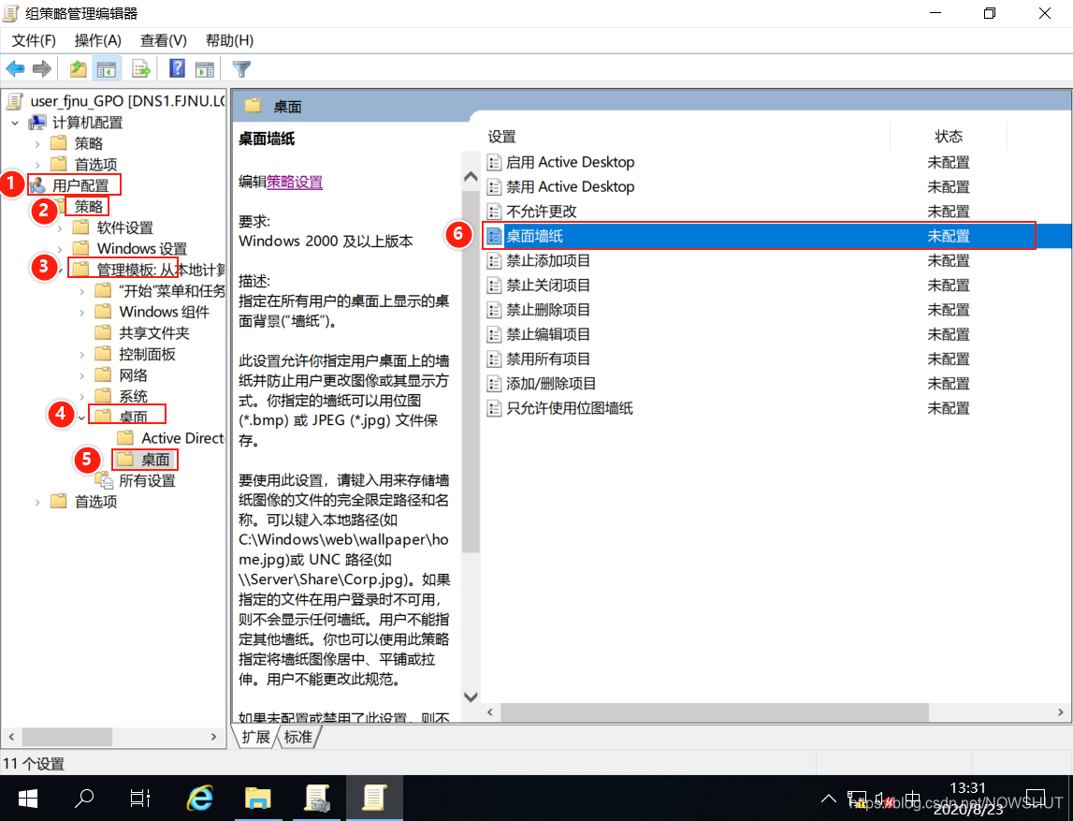Click the 禁用所有项目 setting icon
The height and width of the screenshot is (821, 1073).
tap(494, 359)
